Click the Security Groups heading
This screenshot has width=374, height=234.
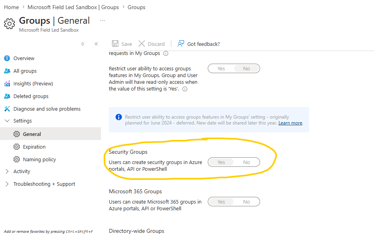[128, 152]
